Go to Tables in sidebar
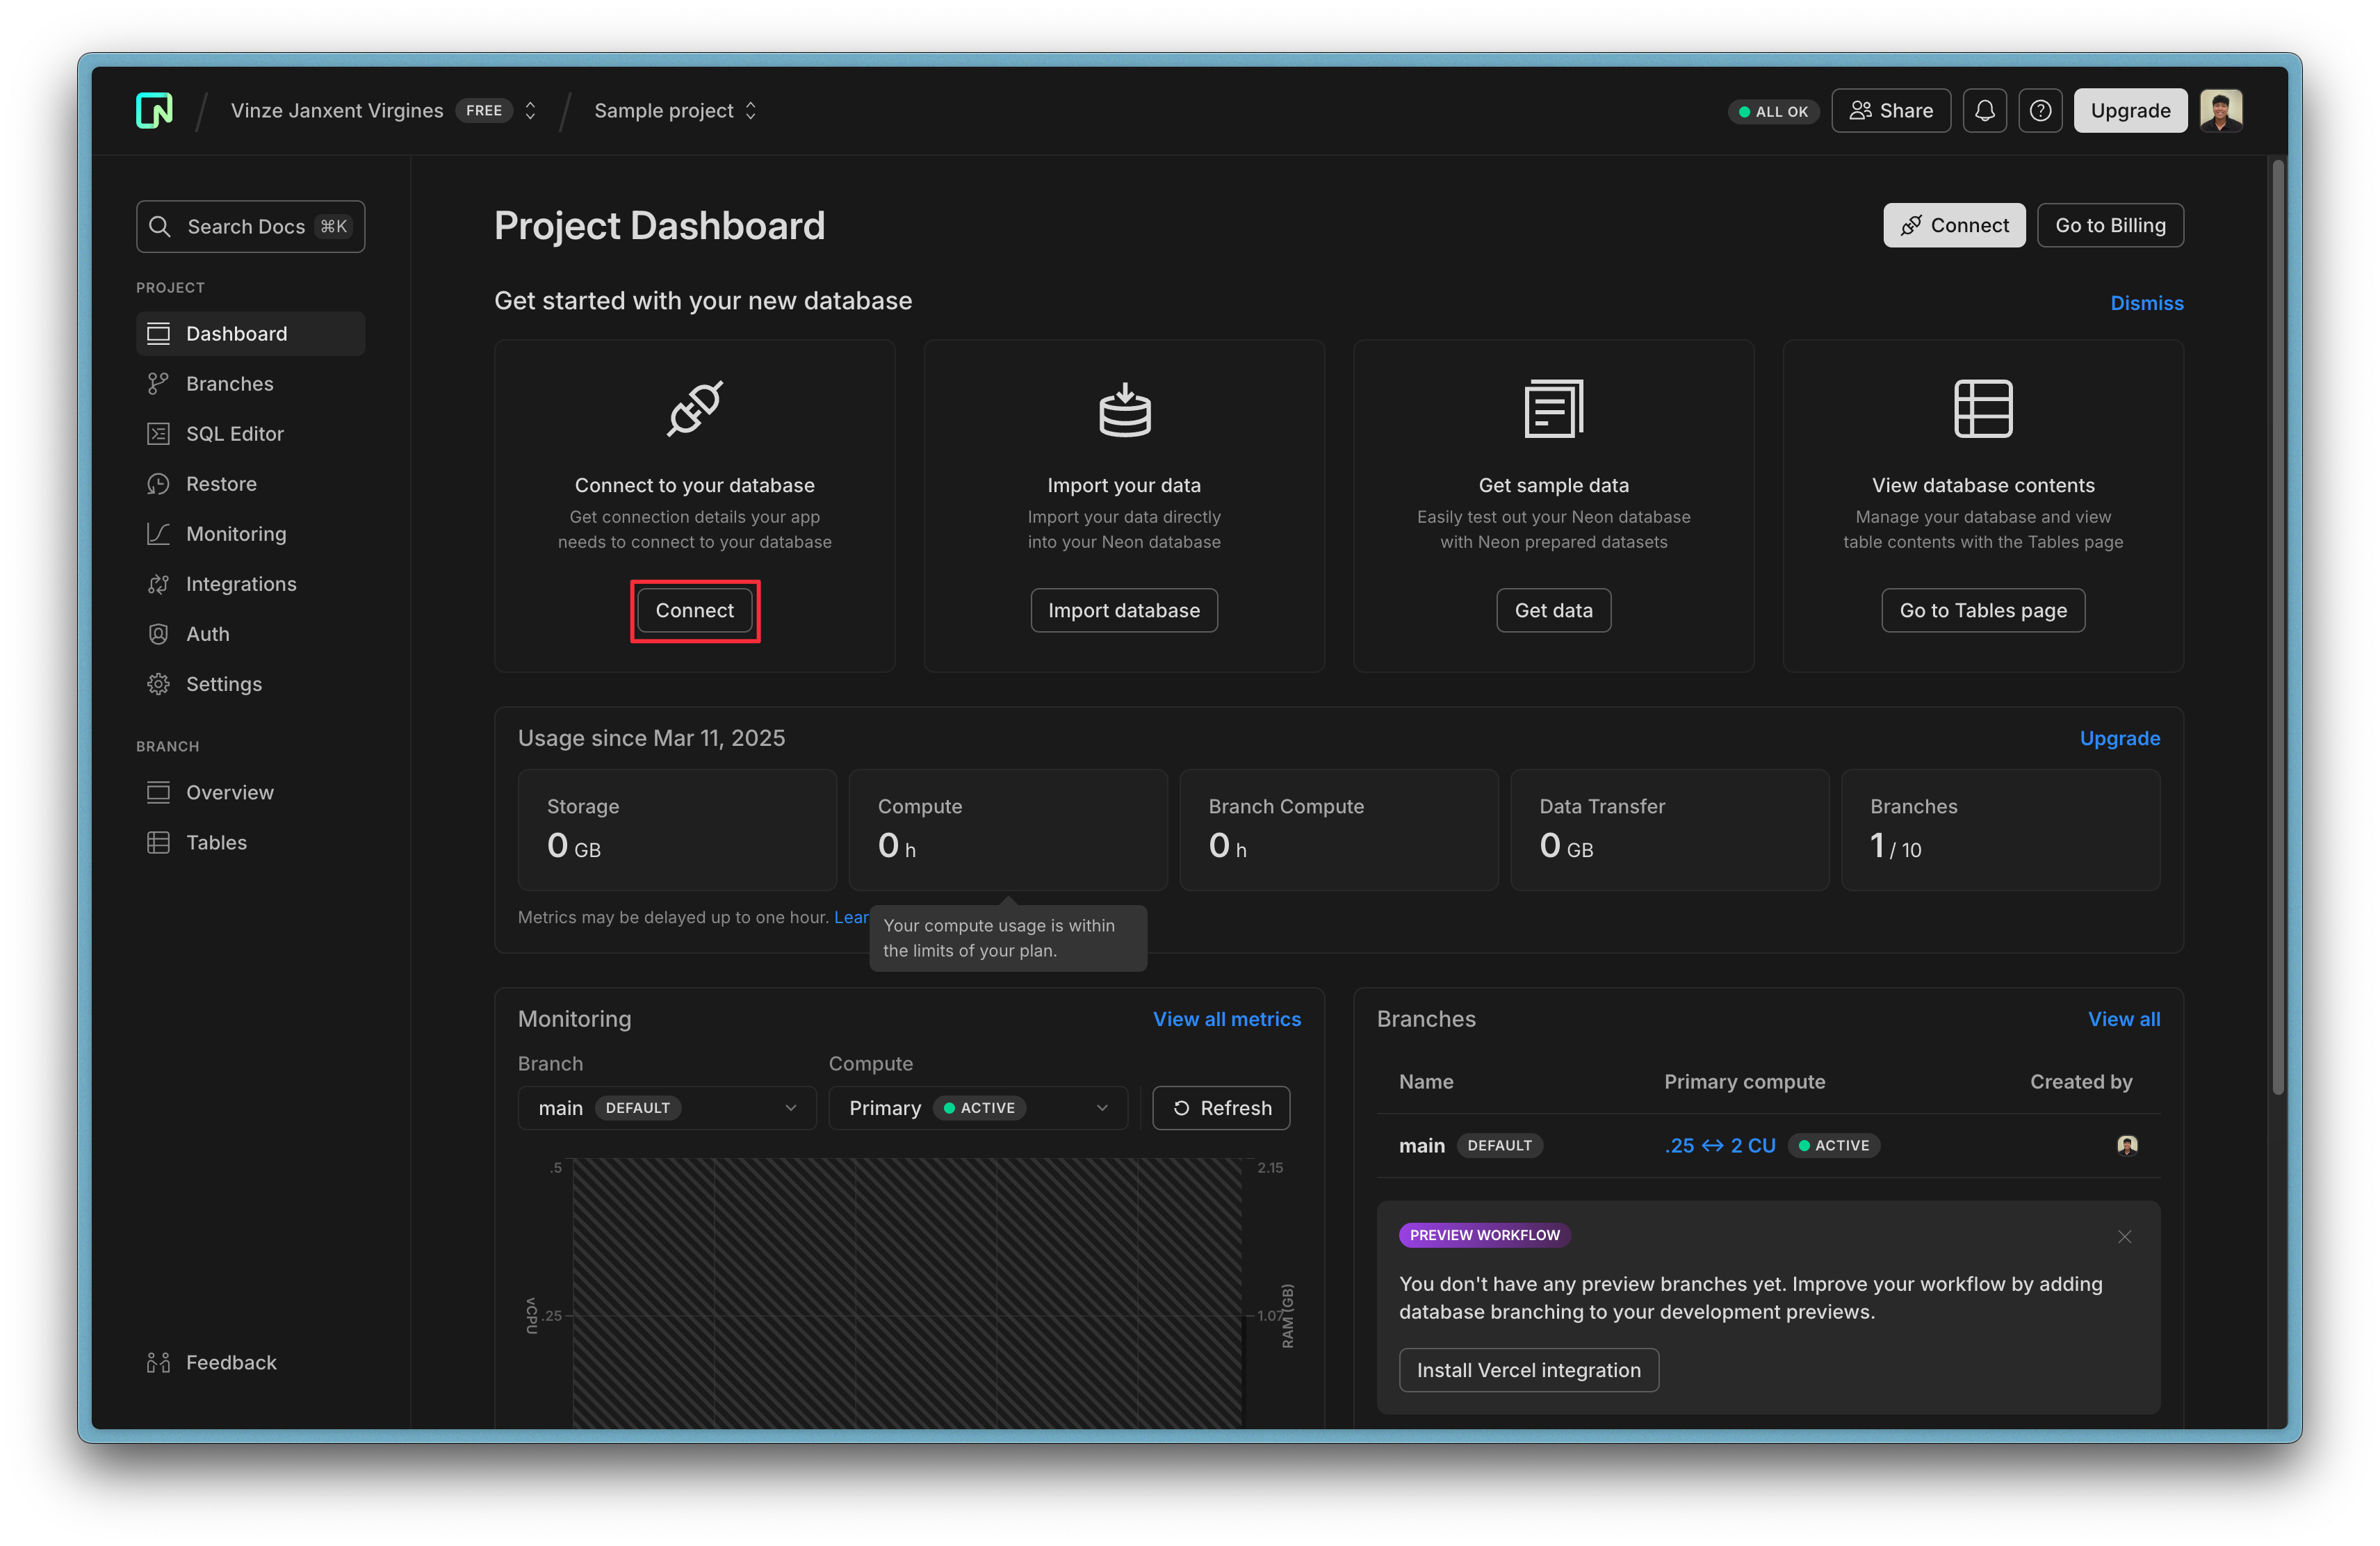This screenshot has width=2380, height=1546. click(x=216, y=842)
